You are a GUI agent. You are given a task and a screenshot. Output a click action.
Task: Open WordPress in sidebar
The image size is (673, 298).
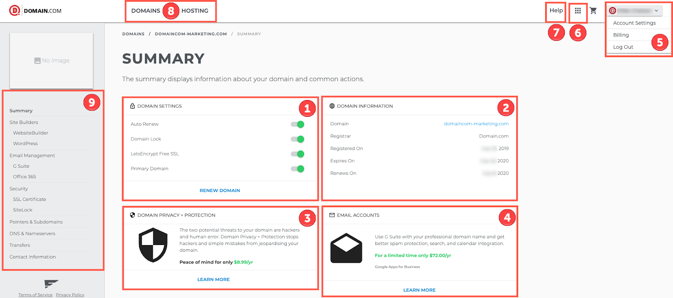[25, 143]
